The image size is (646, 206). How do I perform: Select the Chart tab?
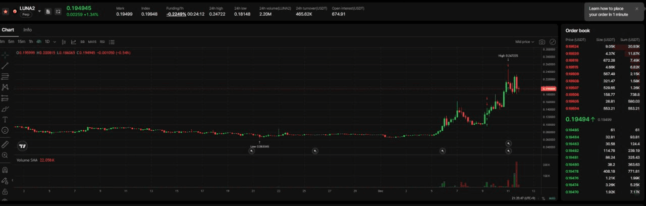pyautogui.click(x=8, y=30)
